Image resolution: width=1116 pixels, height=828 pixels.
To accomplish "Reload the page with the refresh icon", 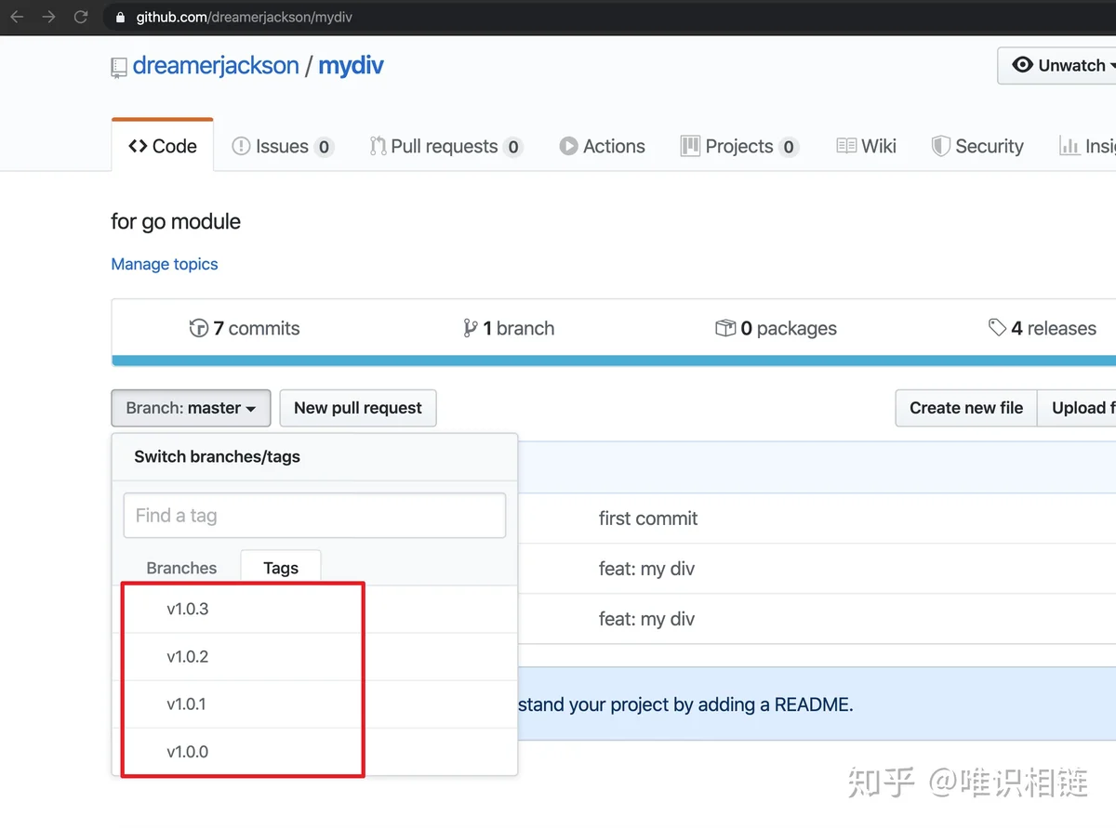I will (81, 17).
